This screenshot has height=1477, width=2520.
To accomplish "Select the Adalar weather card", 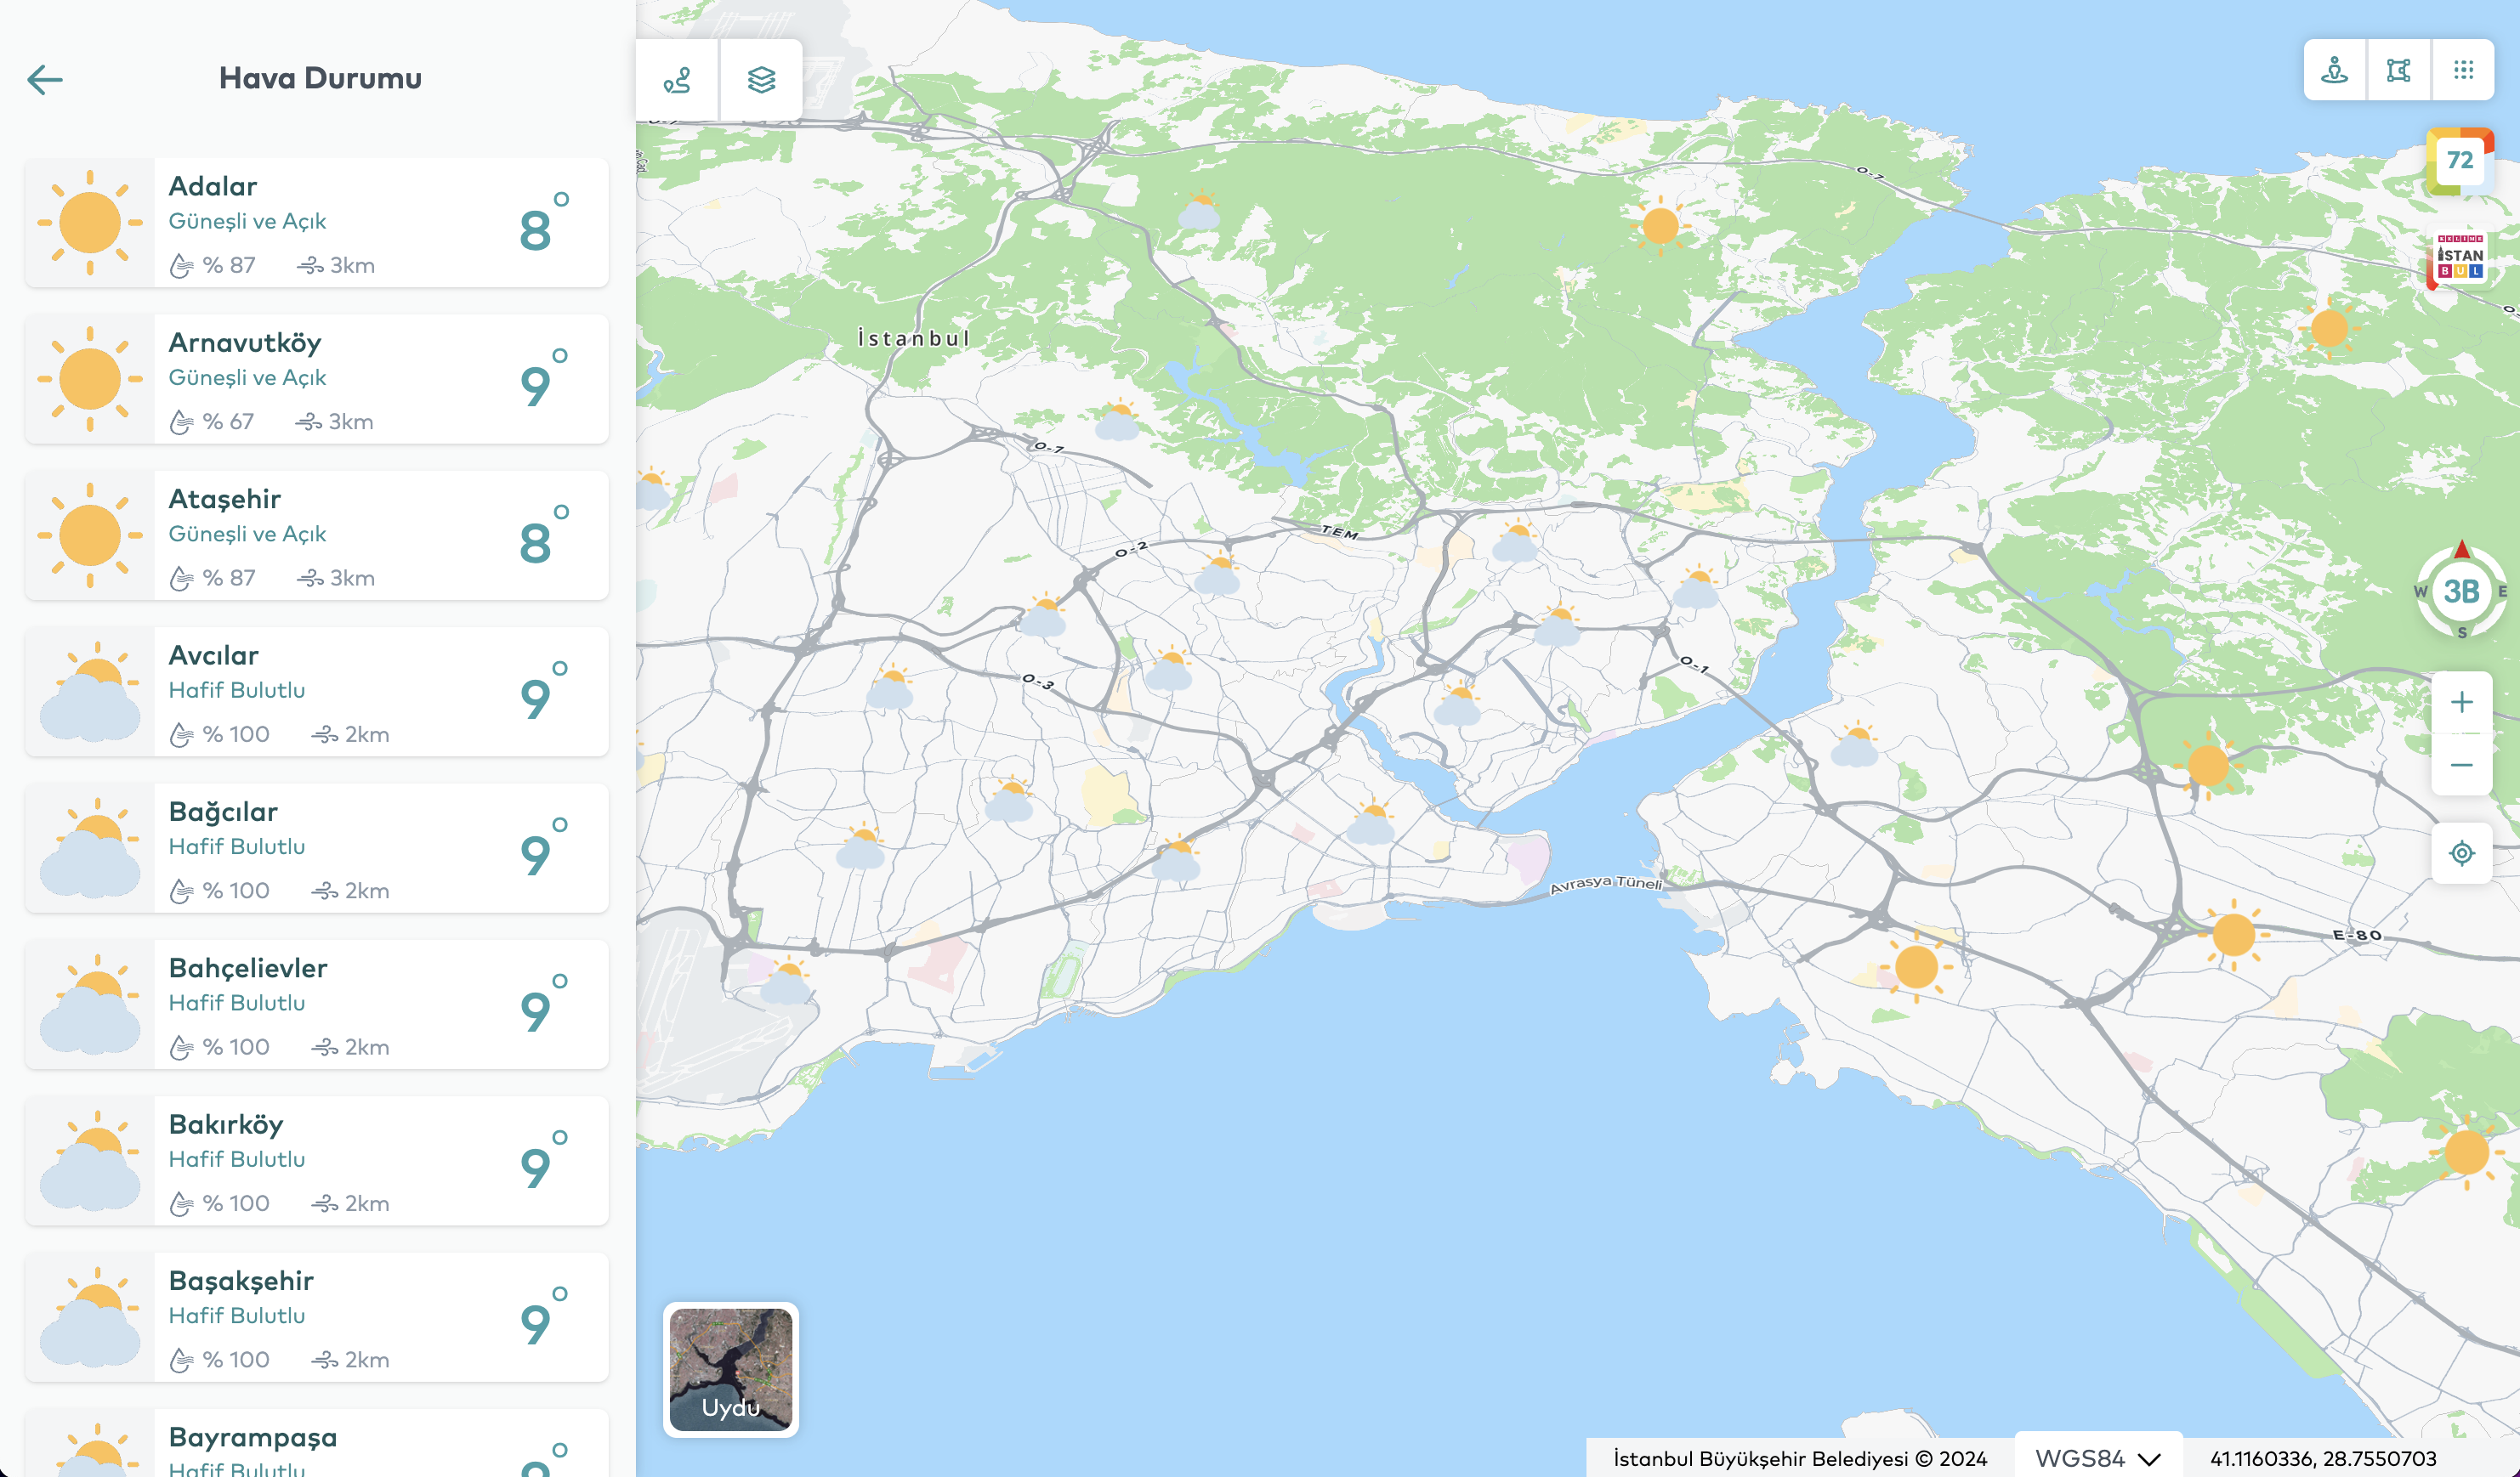I will click(316, 223).
